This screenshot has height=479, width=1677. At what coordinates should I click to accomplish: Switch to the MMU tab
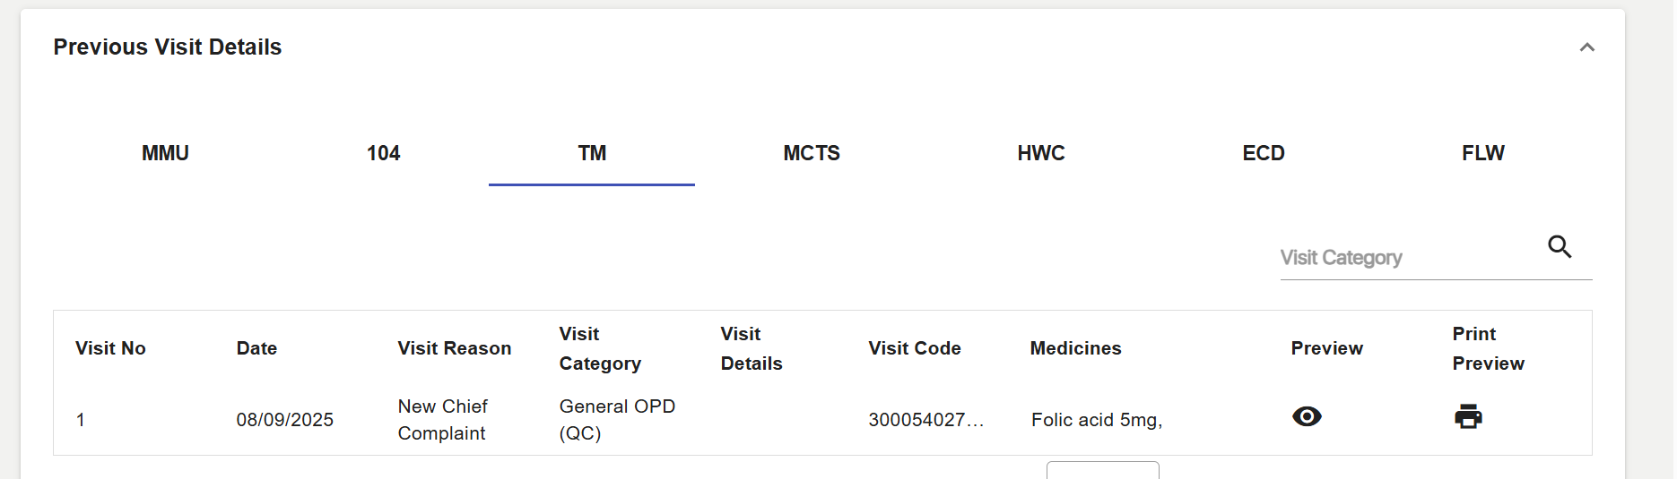pyautogui.click(x=165, y=153)
